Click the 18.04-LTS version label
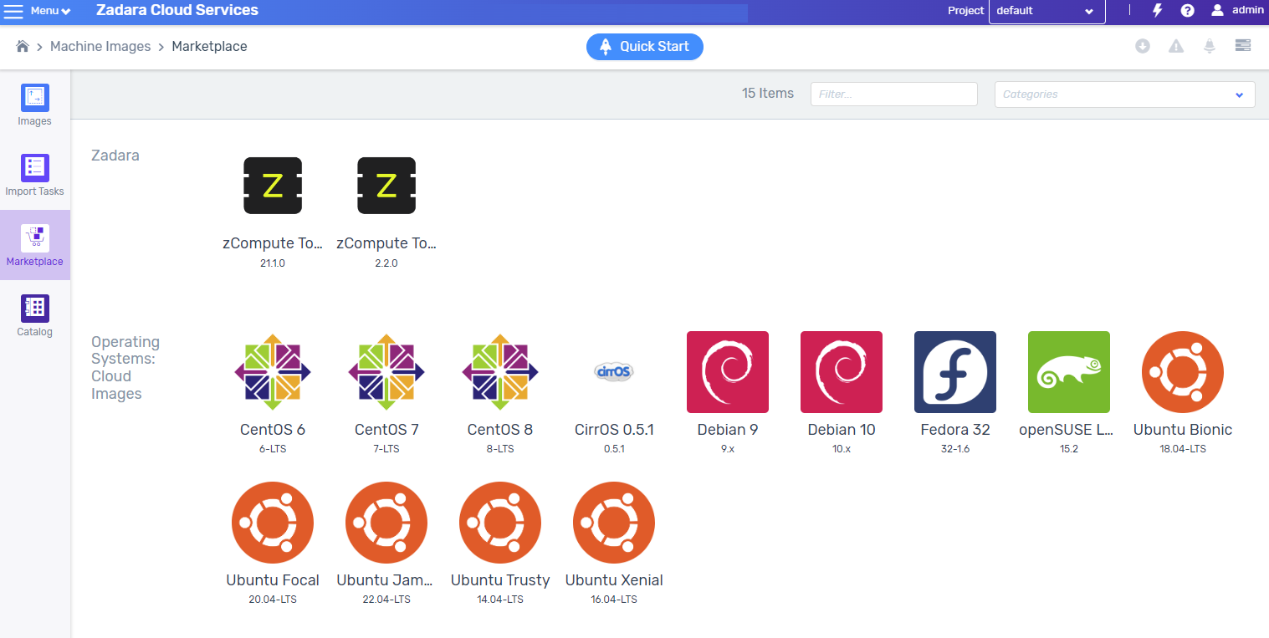1269x638 pixels. coord(1183,449)
